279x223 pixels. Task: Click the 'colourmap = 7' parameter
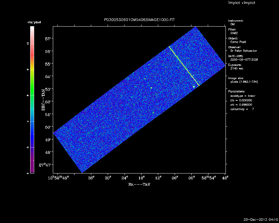point(242,109)
